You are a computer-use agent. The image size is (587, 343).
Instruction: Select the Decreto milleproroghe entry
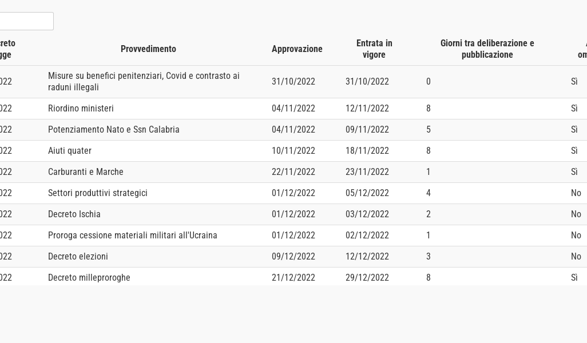tap(89, 278)
